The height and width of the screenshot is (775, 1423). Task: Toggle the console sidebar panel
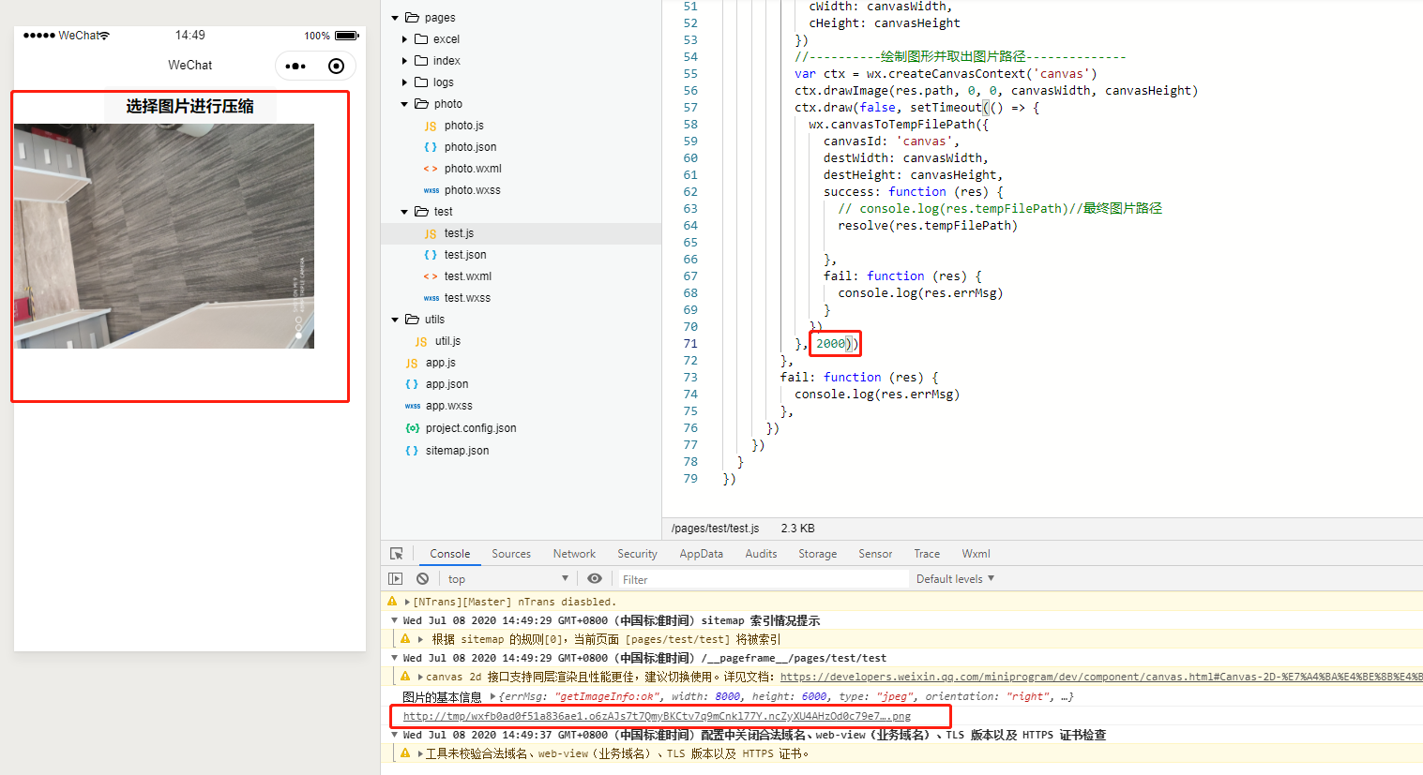pos(396,579)
